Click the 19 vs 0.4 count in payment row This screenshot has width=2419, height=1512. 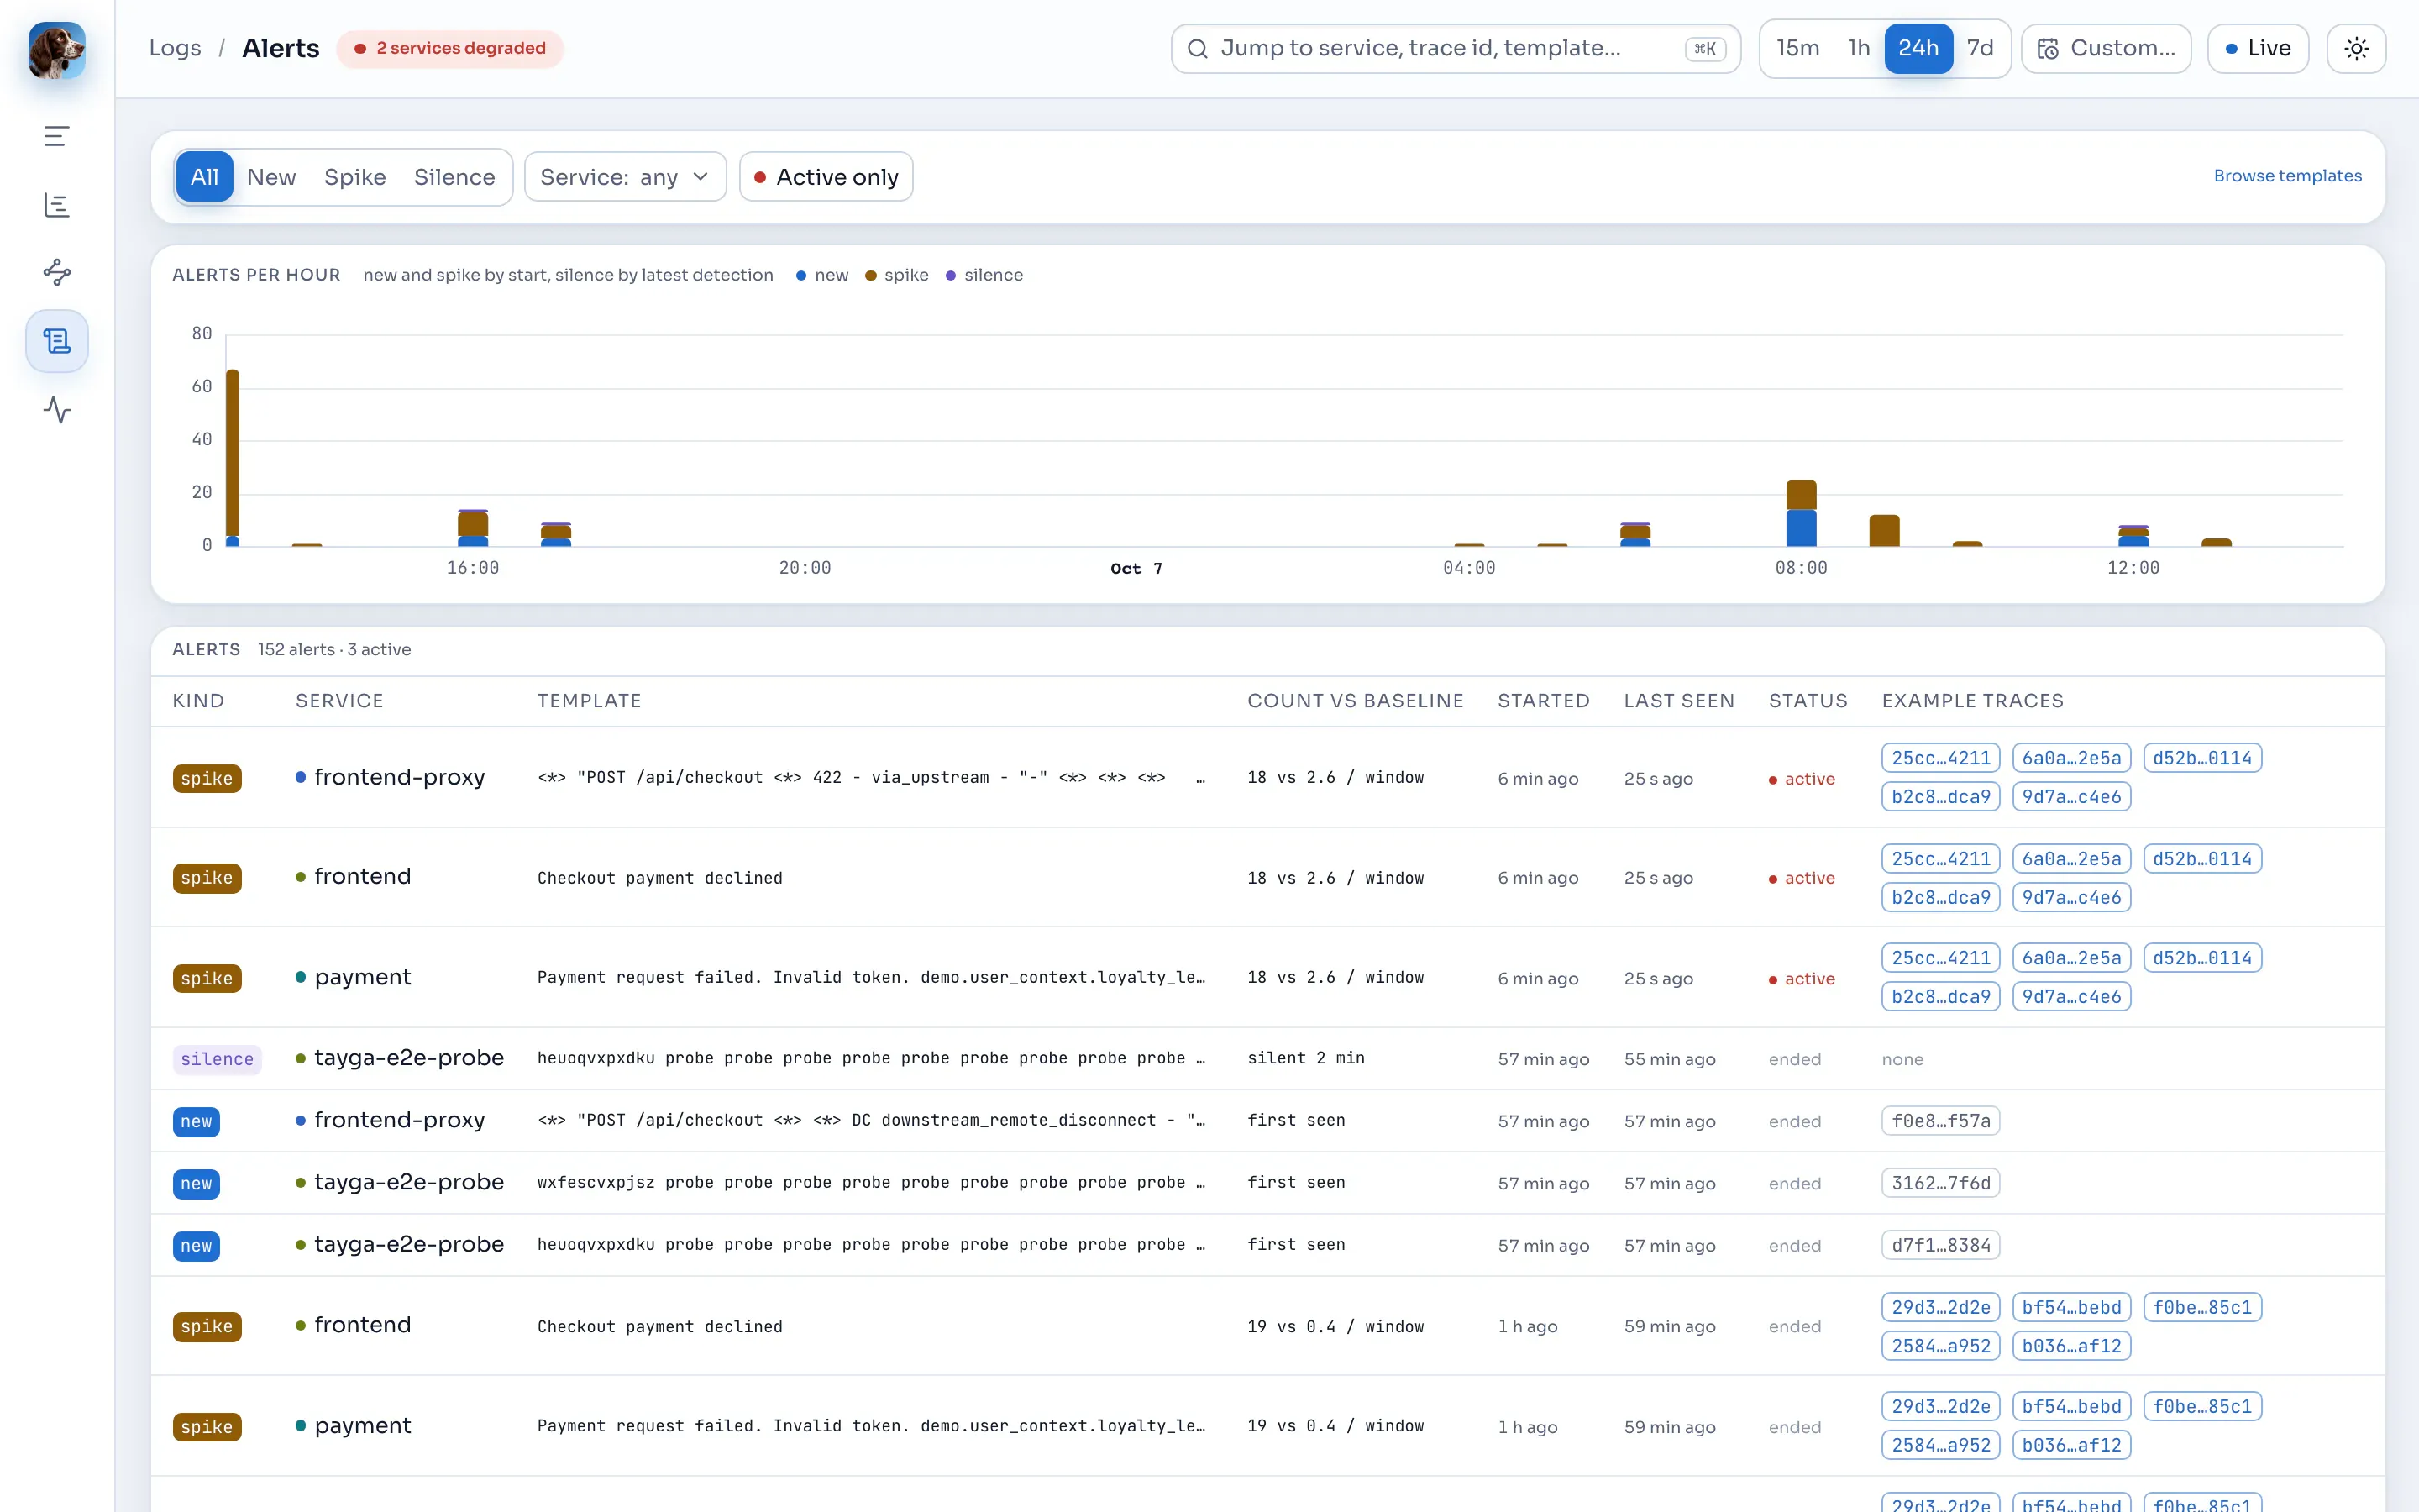point(1335,1426)
